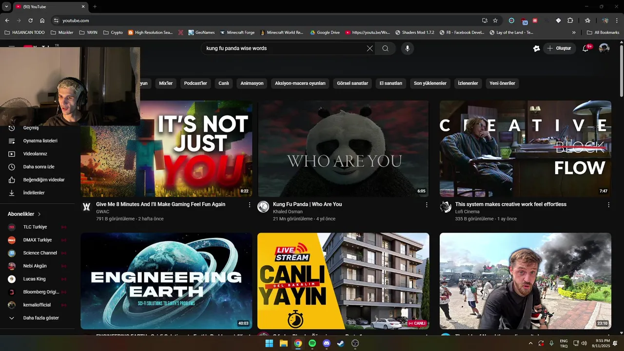
Task: Open title This system makes creative work feel effortless
Action: click(510, 204)
